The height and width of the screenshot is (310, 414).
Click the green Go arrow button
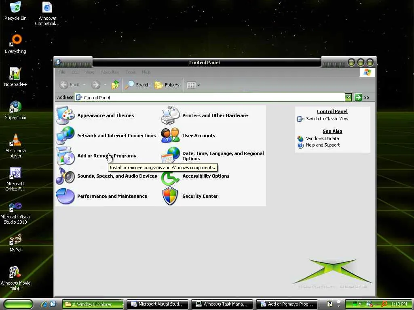pyautogui.click(x=358, y=97)
